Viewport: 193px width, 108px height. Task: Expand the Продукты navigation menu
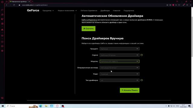click(48, 11)
